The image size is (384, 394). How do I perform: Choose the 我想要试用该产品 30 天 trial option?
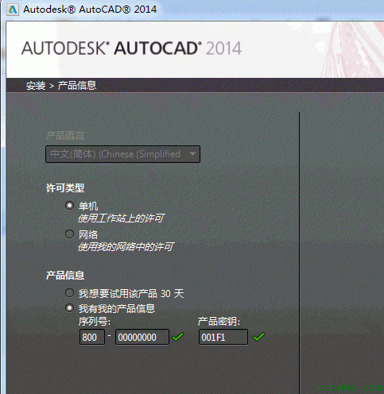coord(69,293)
